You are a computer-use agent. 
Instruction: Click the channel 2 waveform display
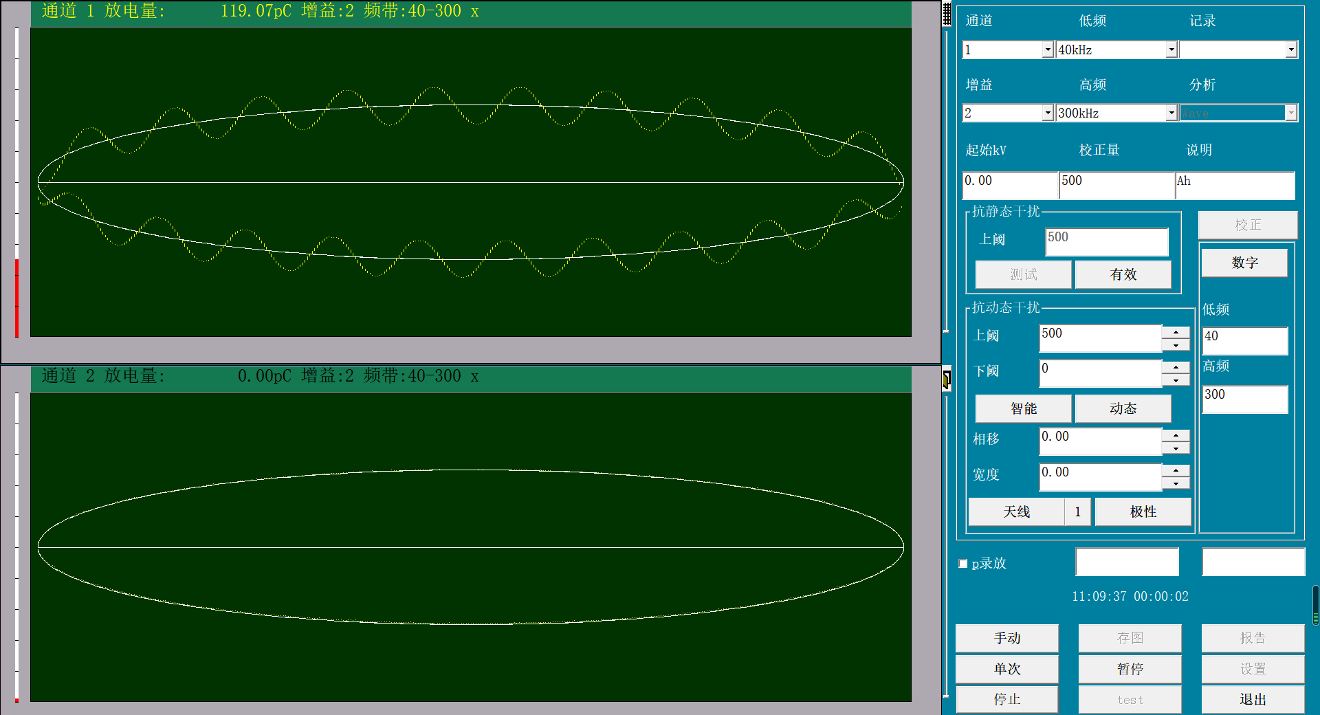pyautogui.click(x=471, y=547)
